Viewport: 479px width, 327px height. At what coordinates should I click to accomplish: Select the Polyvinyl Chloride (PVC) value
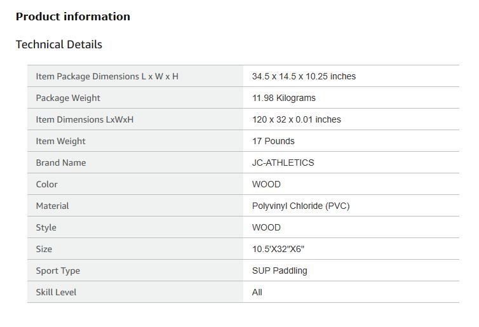click(x=300, y=206)
